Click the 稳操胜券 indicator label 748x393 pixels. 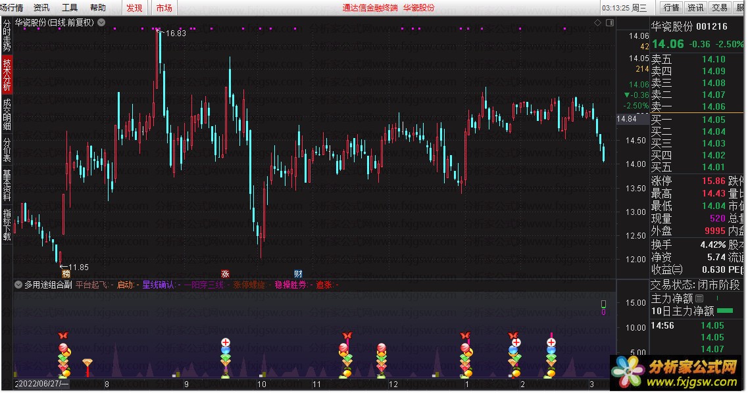[291, 285]
